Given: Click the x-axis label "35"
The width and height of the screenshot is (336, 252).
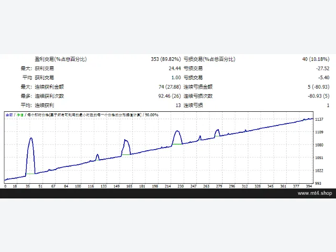Looking at the screenshot, I should tap(28, 186).
